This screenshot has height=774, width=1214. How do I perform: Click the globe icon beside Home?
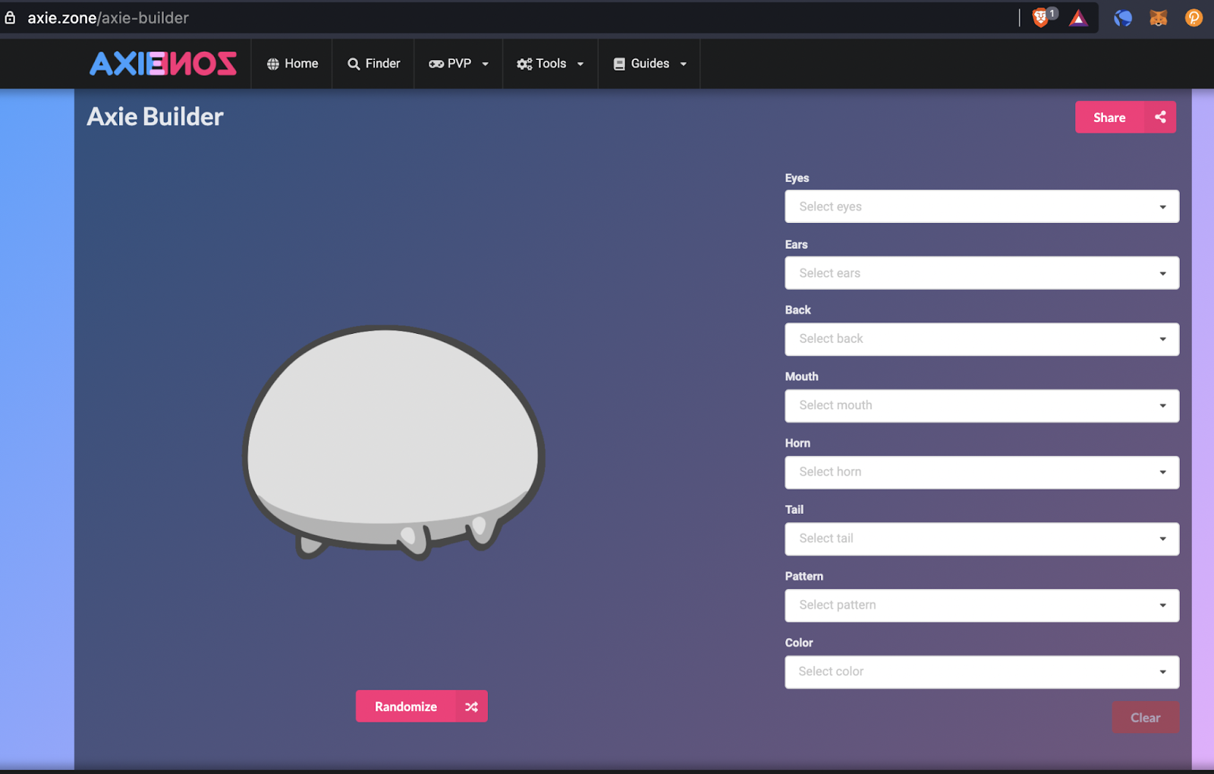coord(273,64)
